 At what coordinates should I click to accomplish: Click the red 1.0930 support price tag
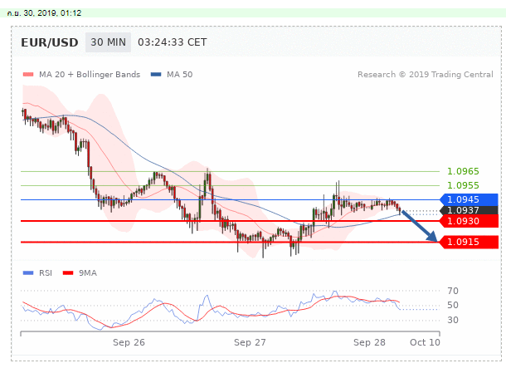(469, 221)
